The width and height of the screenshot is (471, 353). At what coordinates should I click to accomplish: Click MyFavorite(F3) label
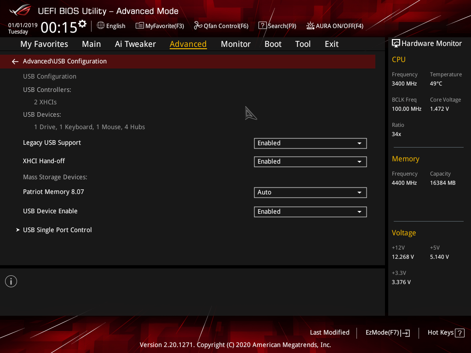[165, 26]
